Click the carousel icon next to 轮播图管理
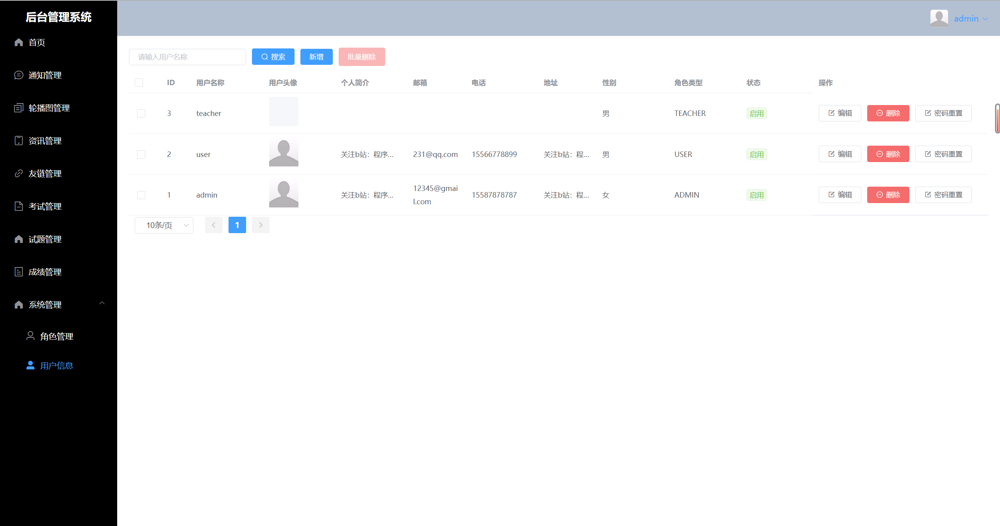The height and width of the screenshot is (526, 1000). tap(19, 108)
